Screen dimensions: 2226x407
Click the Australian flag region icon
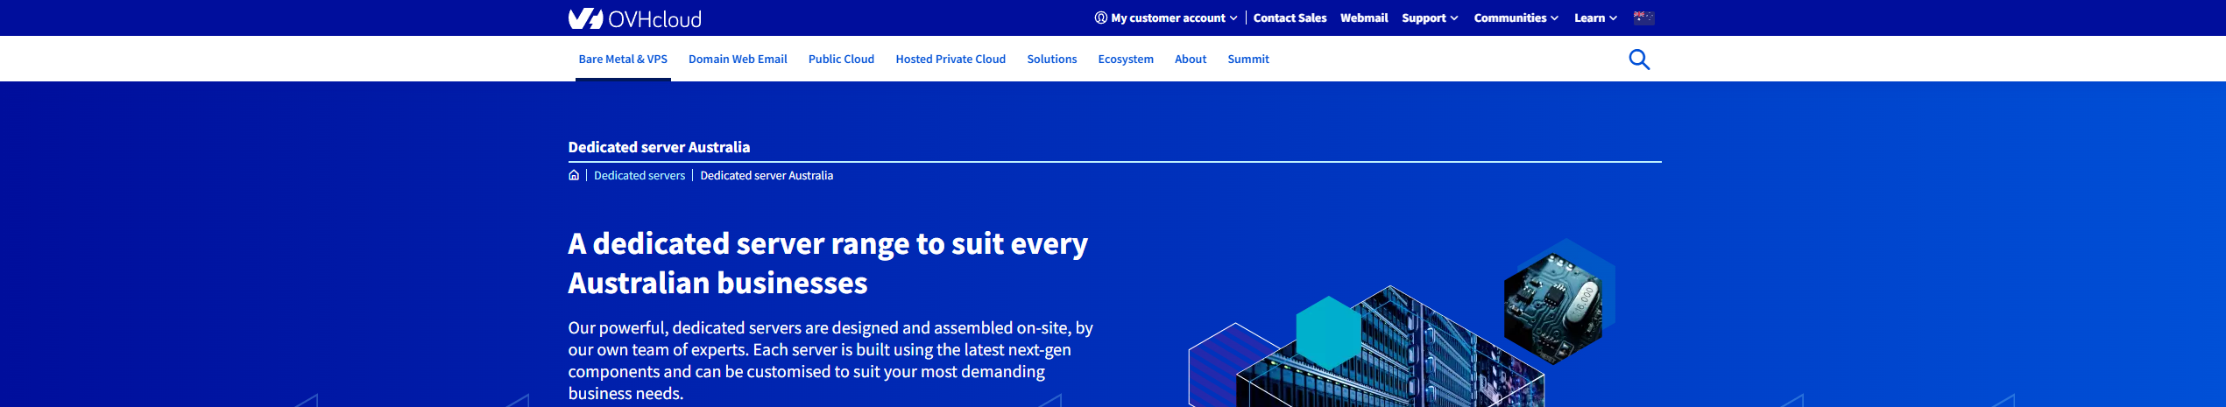[1643, 18]
